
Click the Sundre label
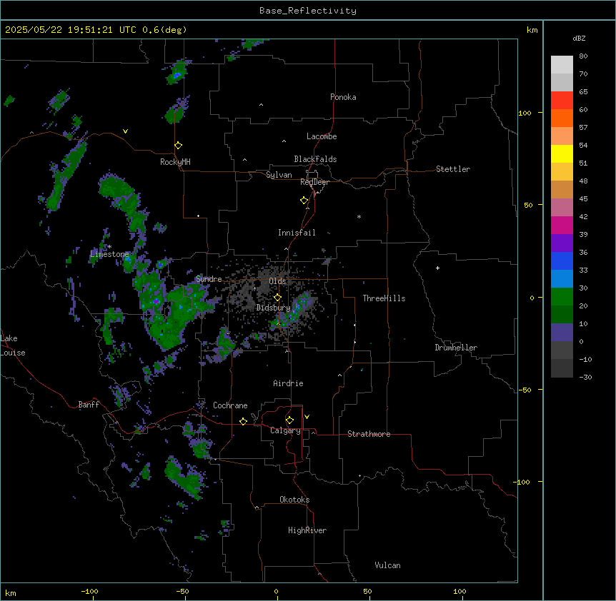click(209, 279)
